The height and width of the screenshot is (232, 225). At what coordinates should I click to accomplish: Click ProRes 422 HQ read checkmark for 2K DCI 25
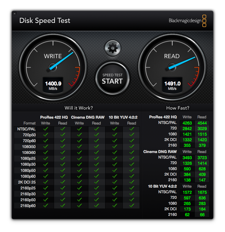point(63,182)
